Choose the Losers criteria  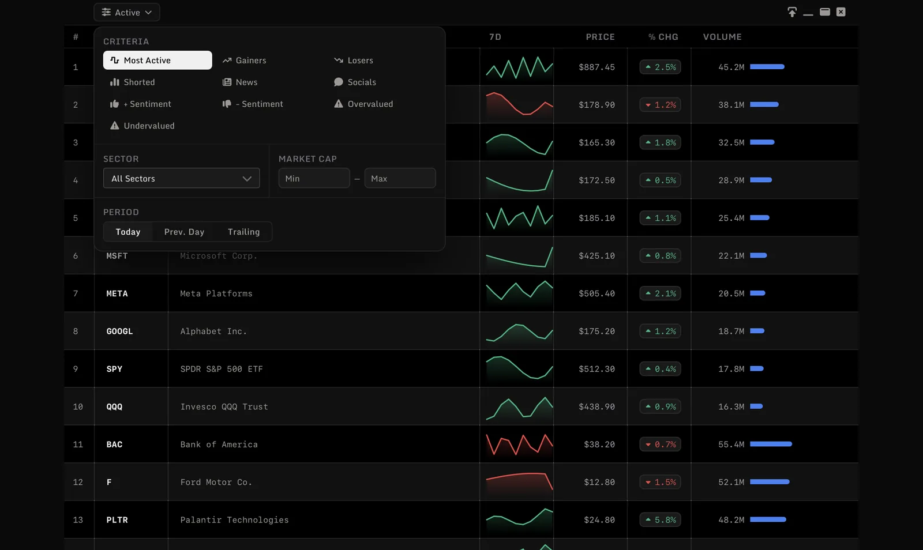click(x=354, y=61)
